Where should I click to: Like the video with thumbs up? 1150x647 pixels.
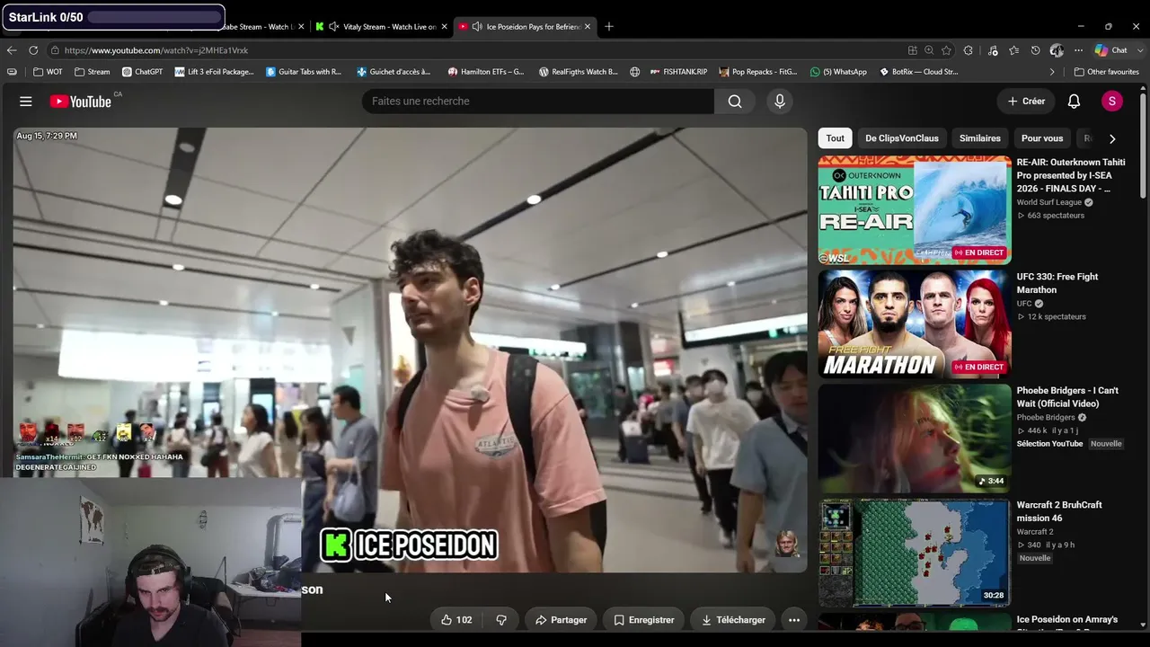[456, 620]
